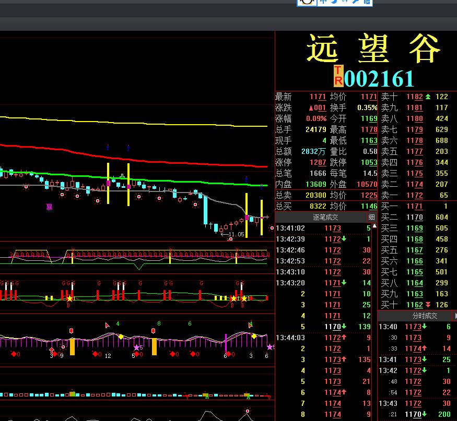The image size is (457, 421).
Task: Click the red Y marker in the bottom strip
Action: [x=186, y=397]
